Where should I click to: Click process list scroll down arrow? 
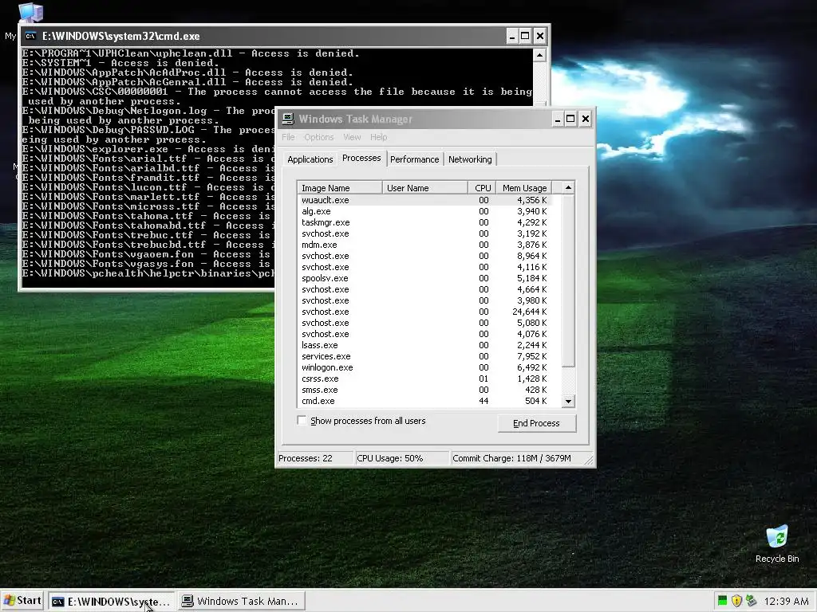pyautogui.click(x=568, y=402)
